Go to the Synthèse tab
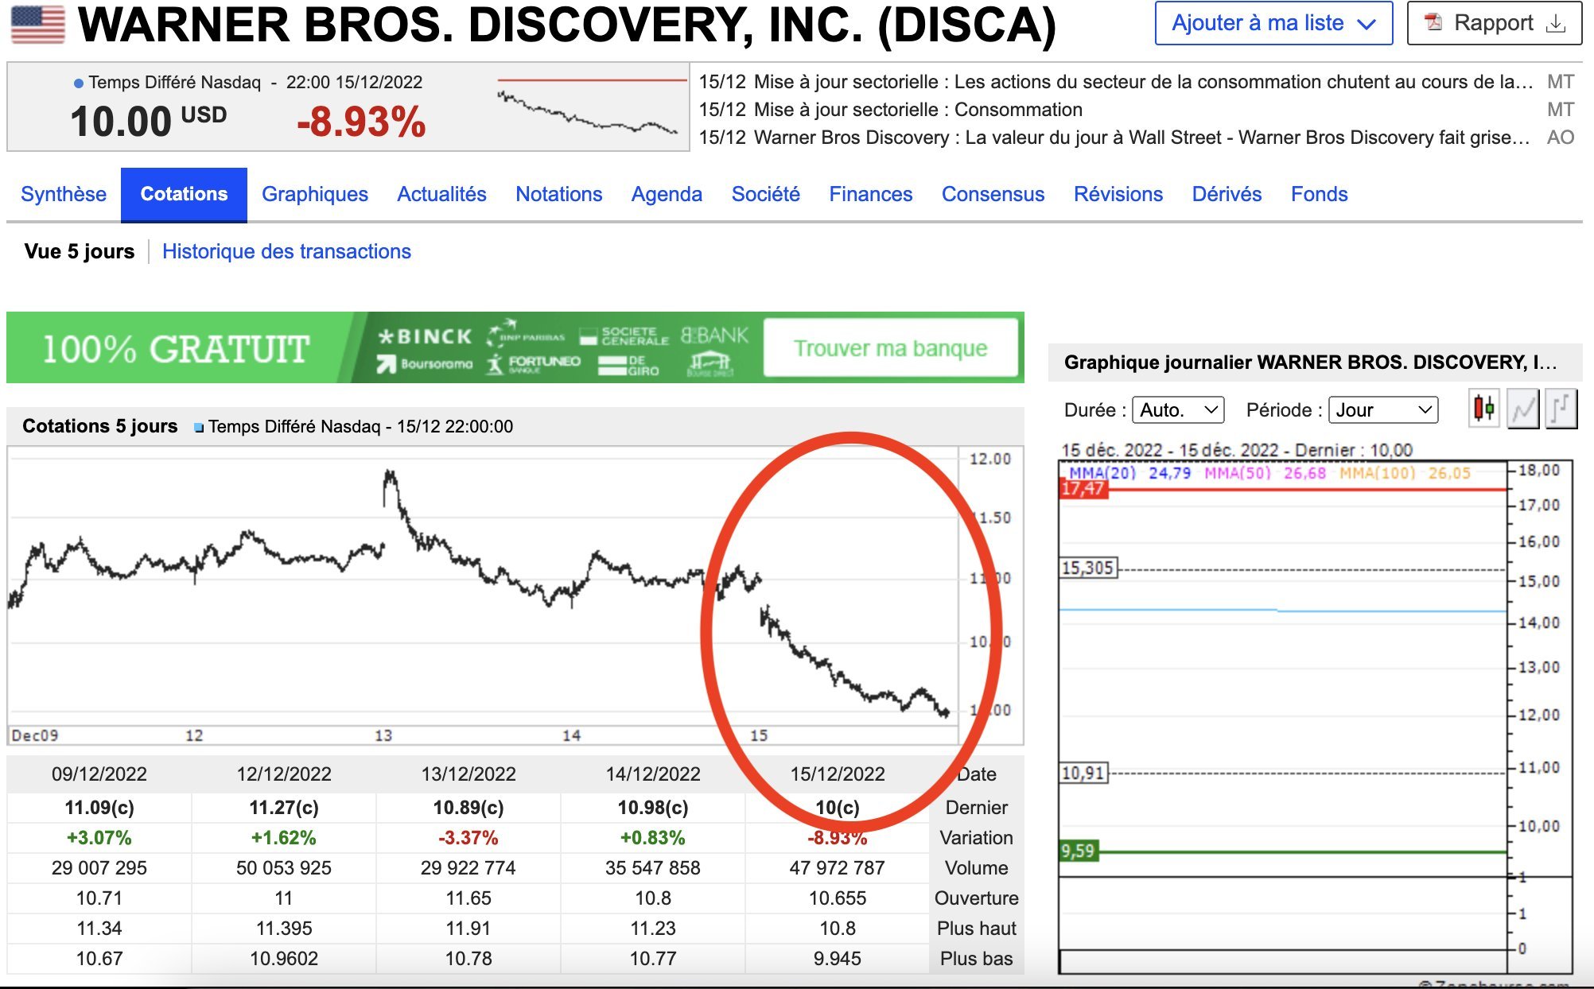This screenshot has height=989, width=1594. [64, 194]
